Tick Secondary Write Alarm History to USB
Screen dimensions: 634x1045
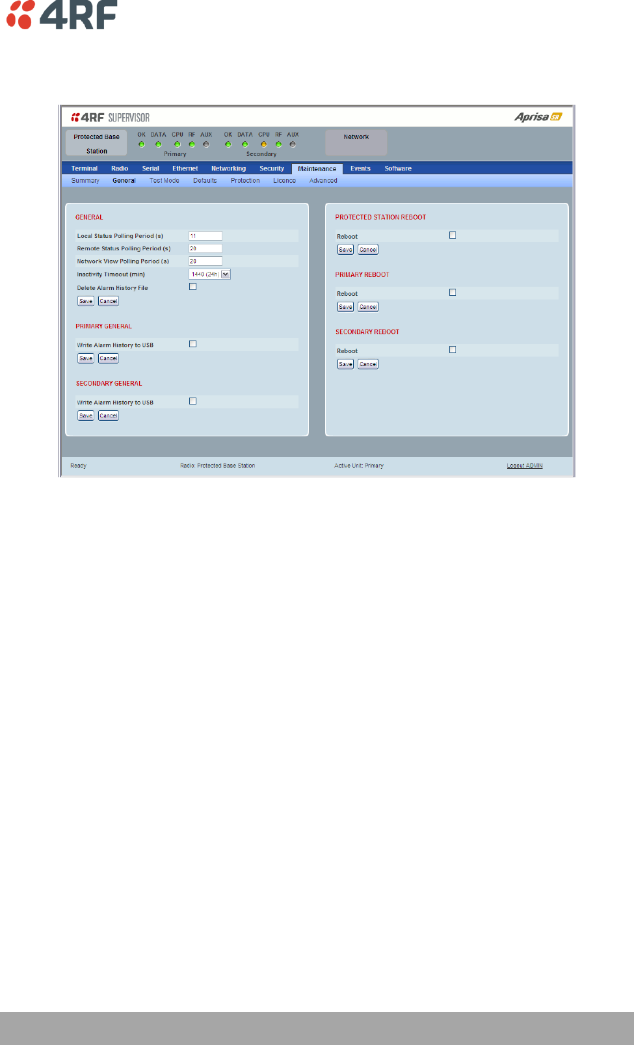(x=192, y=401)
